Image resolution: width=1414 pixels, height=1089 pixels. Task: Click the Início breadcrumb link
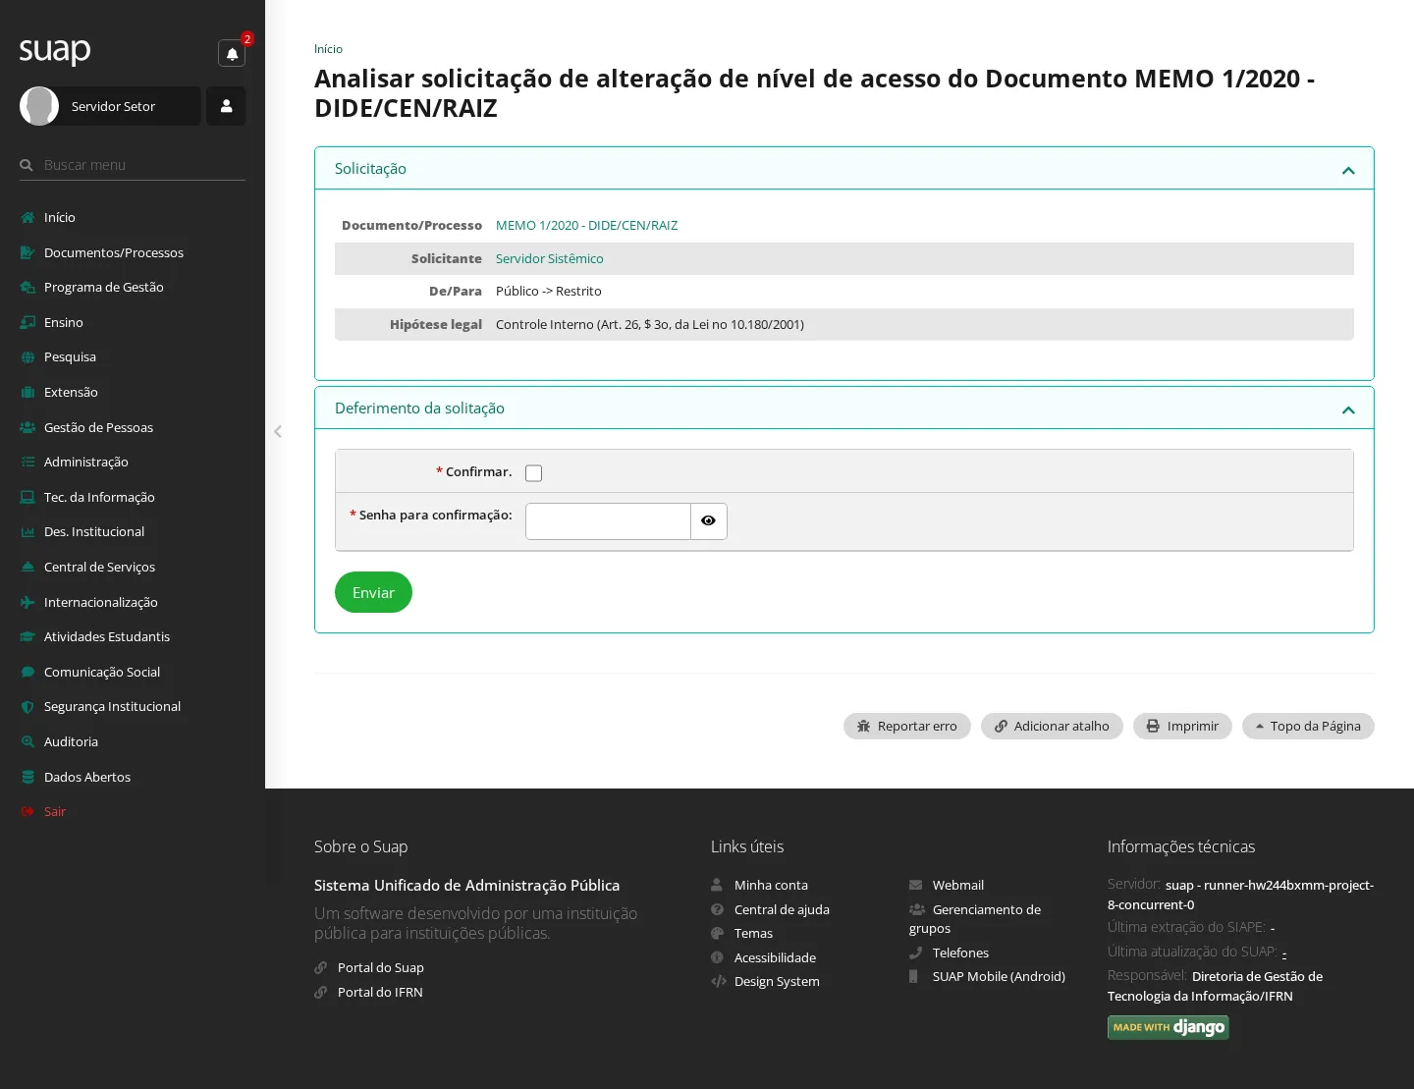(x=328, y=49)
